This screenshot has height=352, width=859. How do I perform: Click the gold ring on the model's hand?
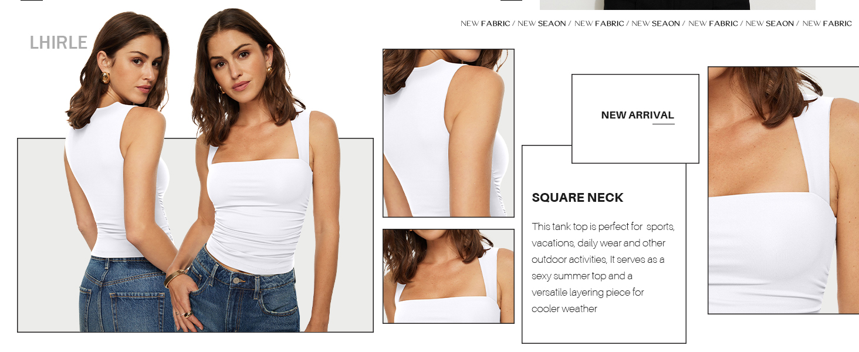coord(187,314)
